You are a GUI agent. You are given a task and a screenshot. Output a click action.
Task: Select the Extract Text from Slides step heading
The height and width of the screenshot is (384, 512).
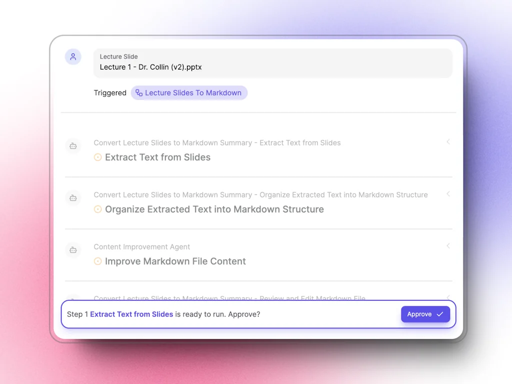pyautogui.click(x=157, y=157)
